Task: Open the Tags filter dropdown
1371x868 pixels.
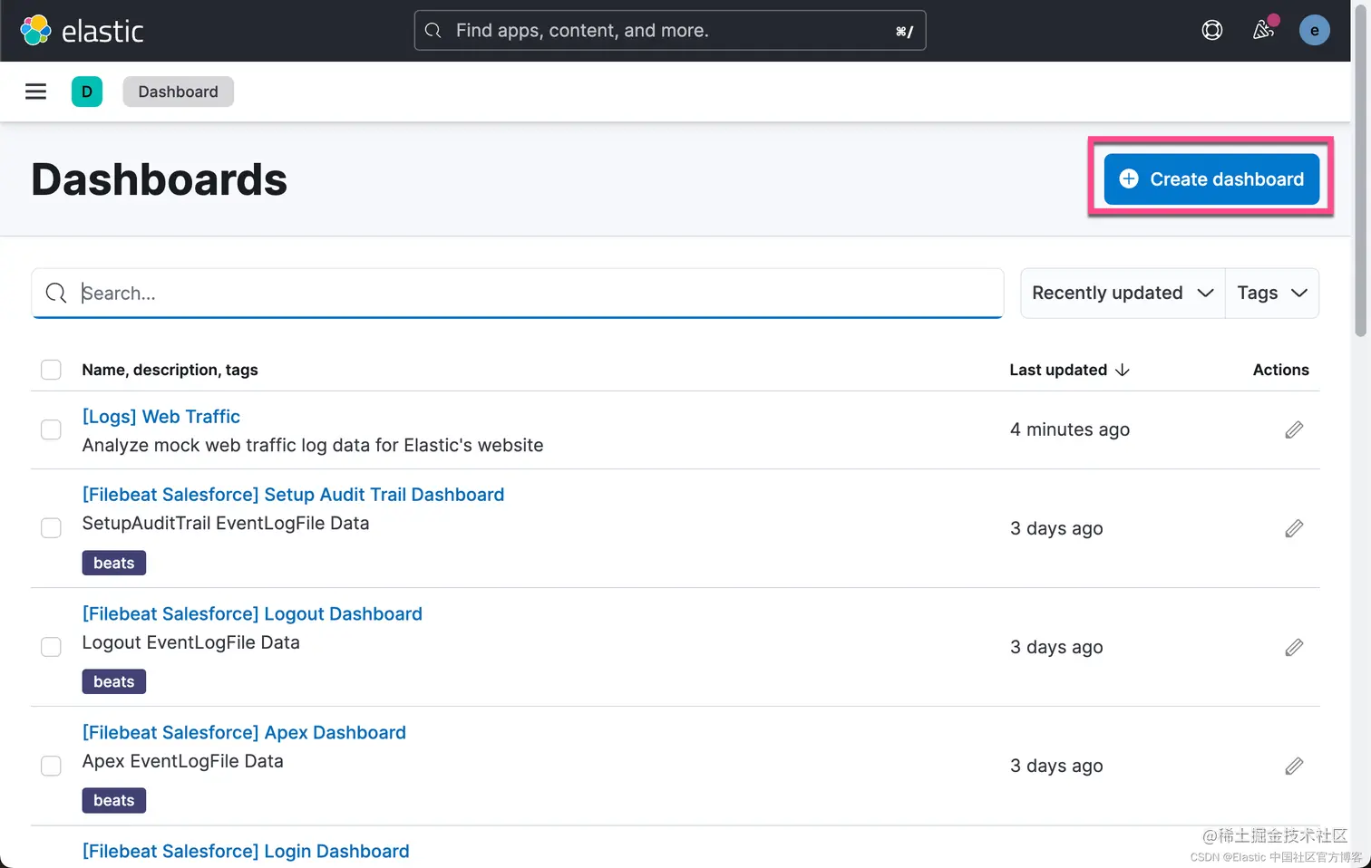Action: (x=1272, y=293)
